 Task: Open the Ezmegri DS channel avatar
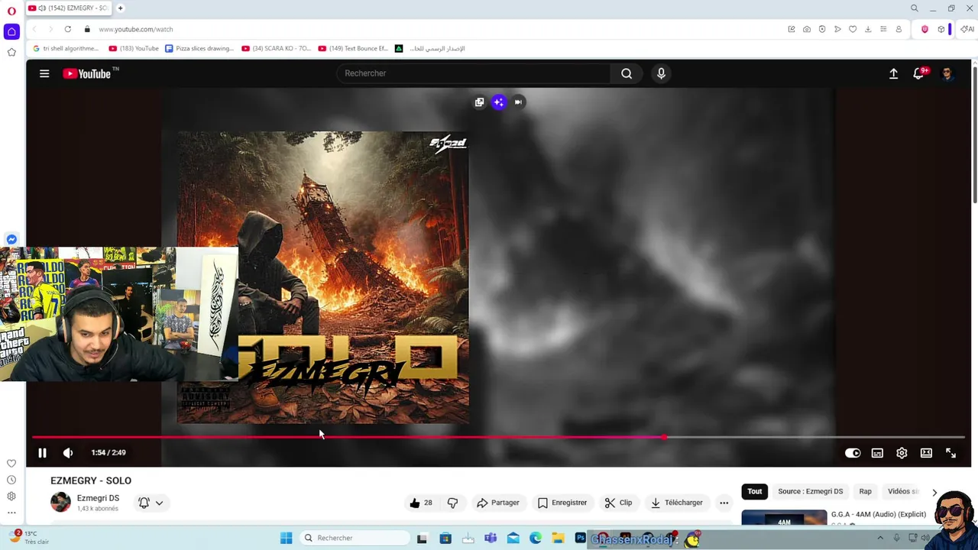click(60, 502)
